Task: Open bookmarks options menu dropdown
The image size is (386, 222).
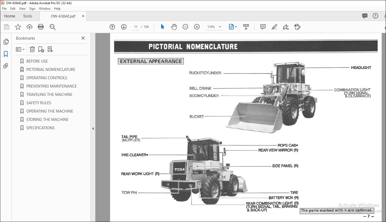Action: 20,49
